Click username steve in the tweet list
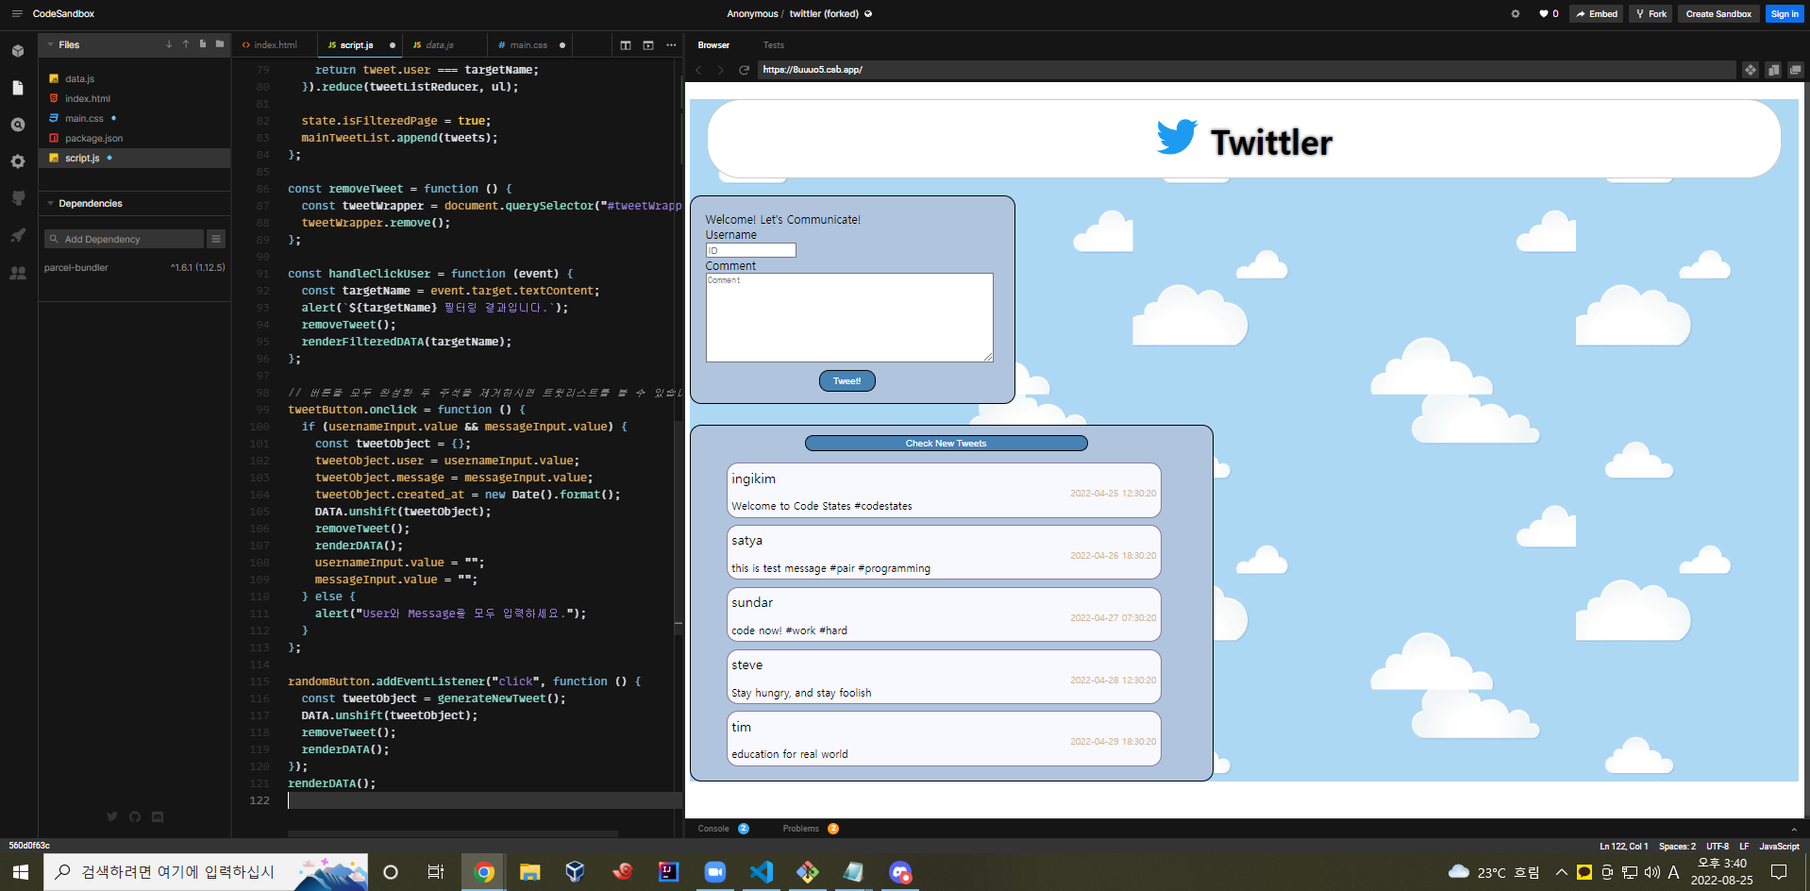The width and height of the screenshot is (1810, 891). coord(746,664)
